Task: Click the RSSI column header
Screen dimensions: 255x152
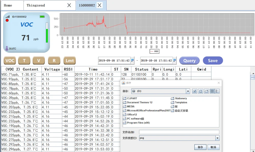Action: pyautogui.click(x=68, y=69)
